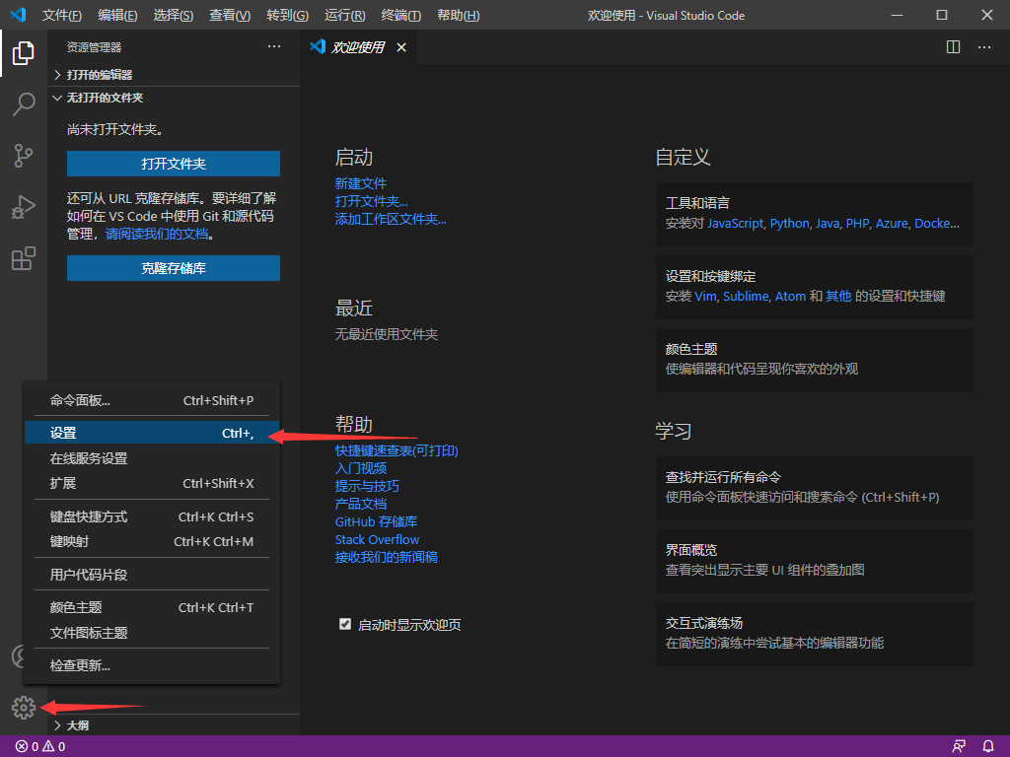1010x757 pixels.
Task: Open the 请阅读我们的文档 link
Action: pyautogui.click(x=157, y=234)
